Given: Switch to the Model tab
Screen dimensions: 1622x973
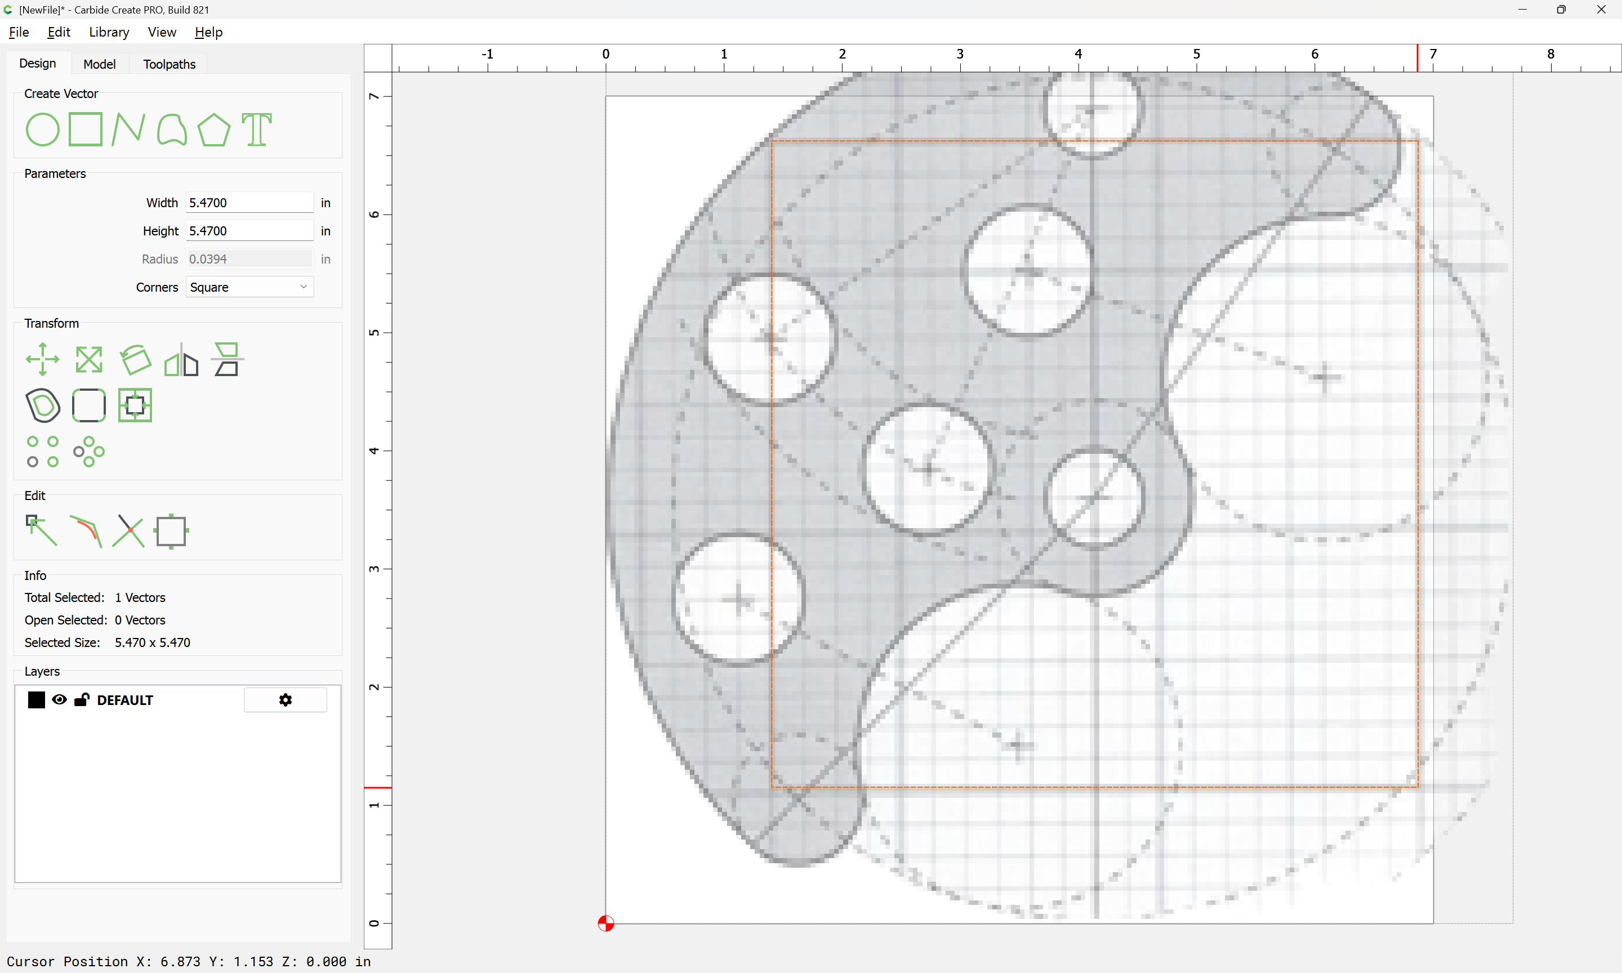Looking at the screenshot, I should point(100,64).
